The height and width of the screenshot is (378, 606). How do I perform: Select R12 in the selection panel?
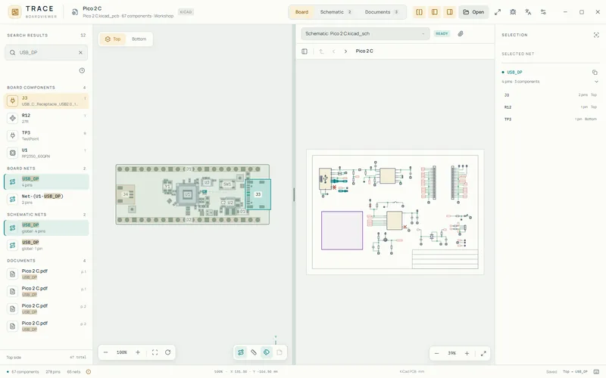point(551,107)
